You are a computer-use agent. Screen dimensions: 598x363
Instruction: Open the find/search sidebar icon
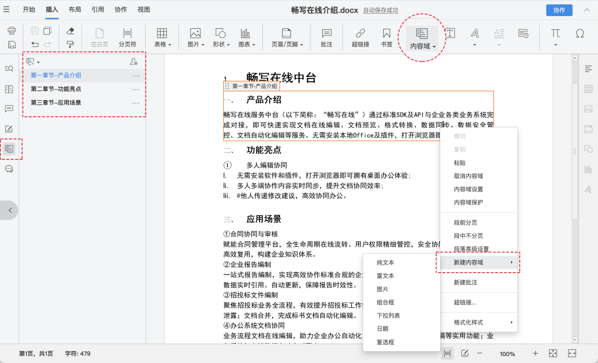(9, 69)
